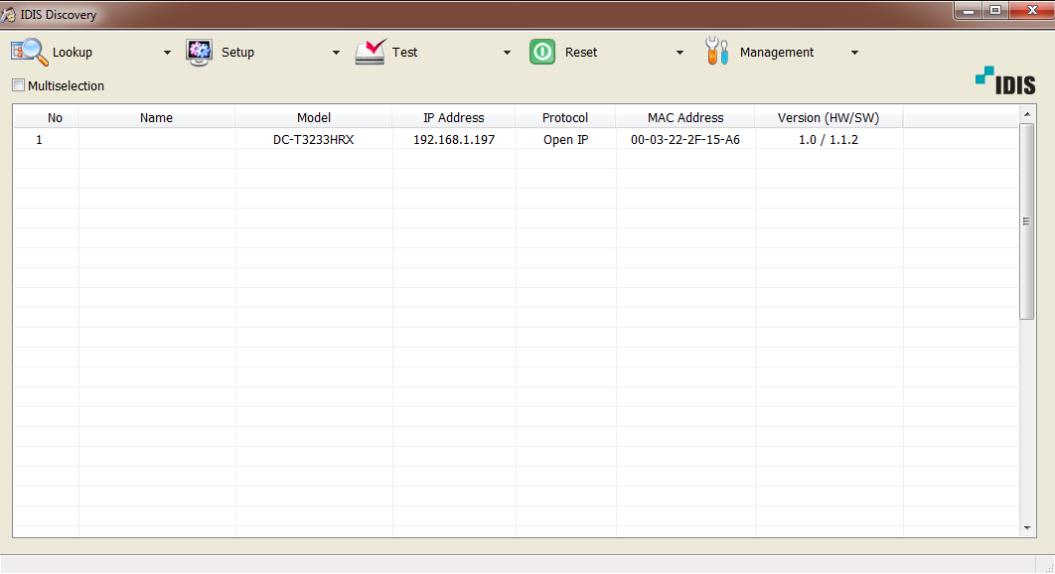Sort by the IP Address column header
The width and height of the screenshot is (1055, 574).
[453, 118]
